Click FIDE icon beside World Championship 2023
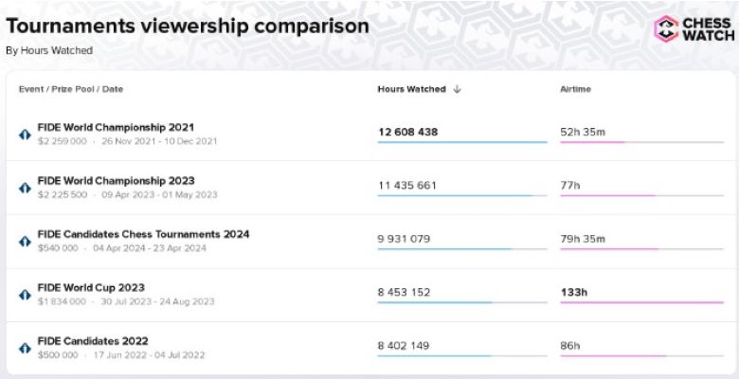Image resolution: width=739 pixels, height=379 pixels. pyautogui.click(x=25, y=188)
